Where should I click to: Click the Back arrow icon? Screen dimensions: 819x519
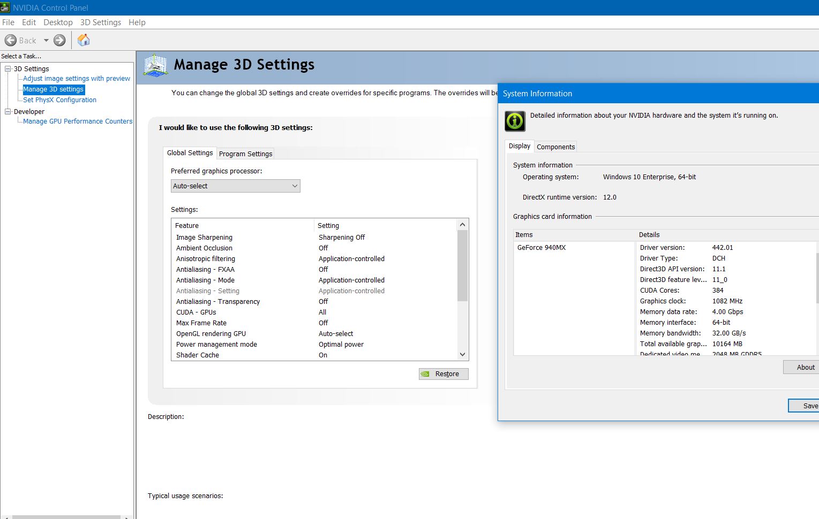[11, 40]
